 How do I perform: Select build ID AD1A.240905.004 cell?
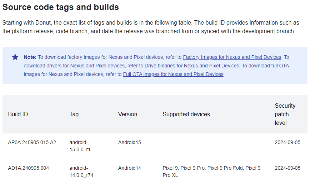28,168
